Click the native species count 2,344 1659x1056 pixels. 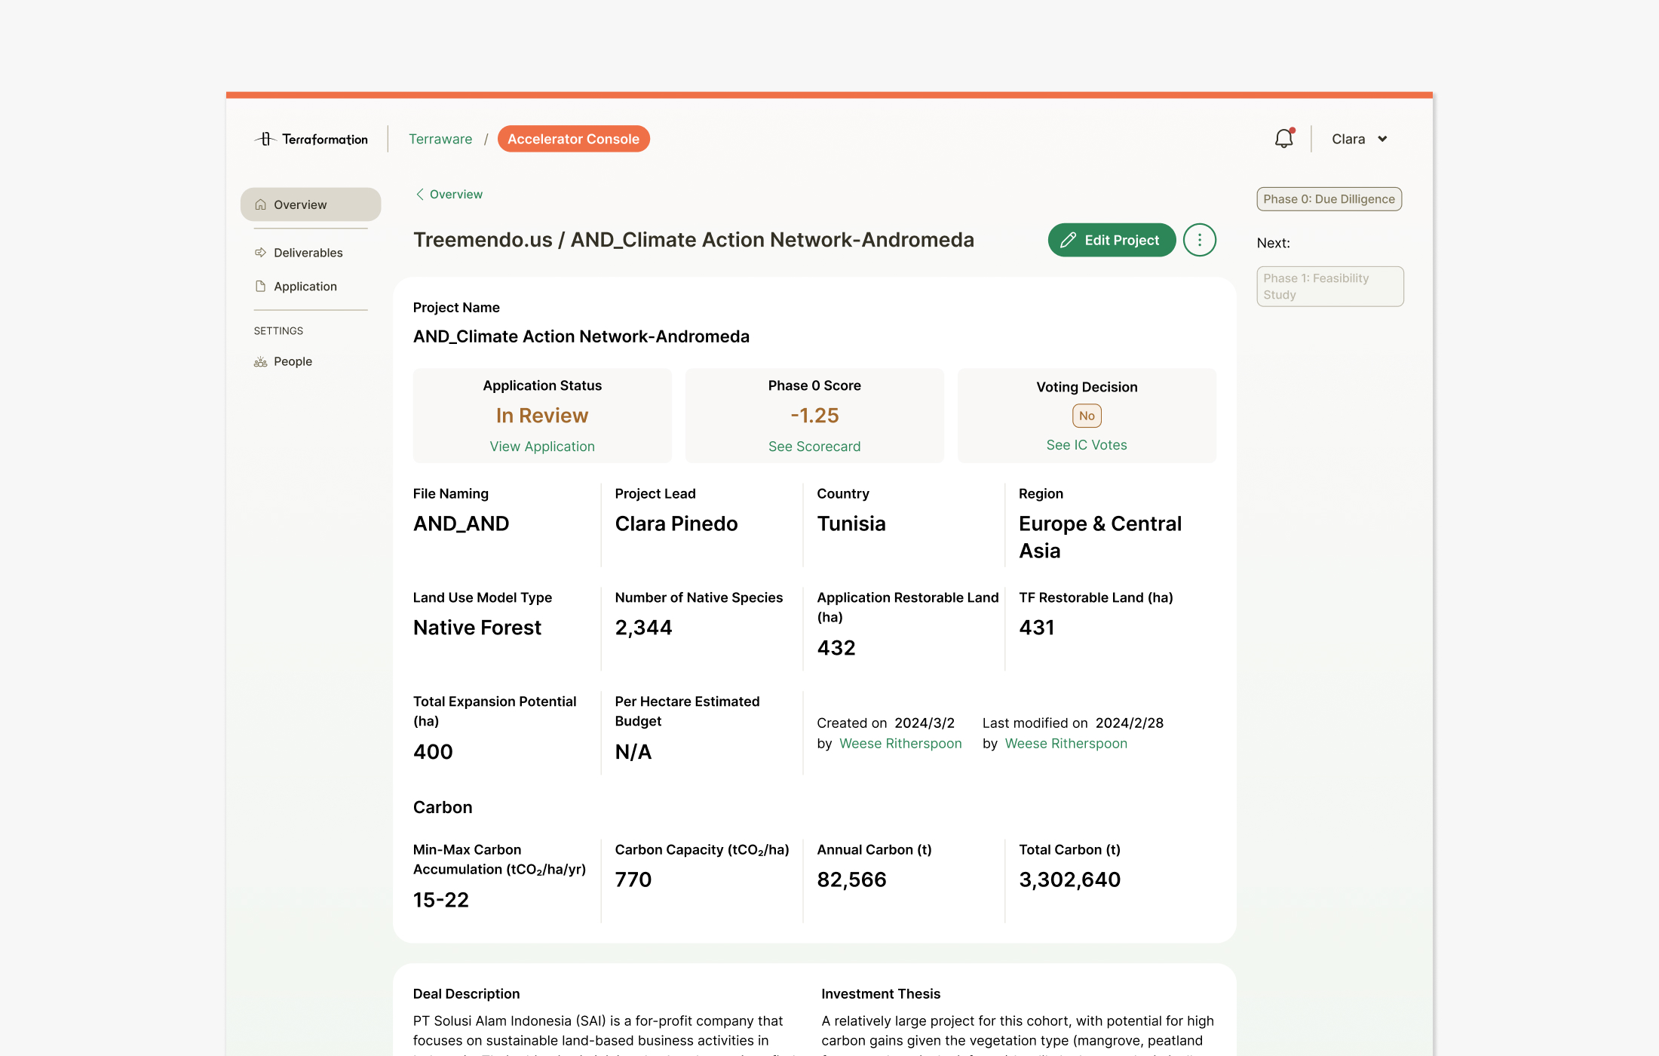click(643, 628)
